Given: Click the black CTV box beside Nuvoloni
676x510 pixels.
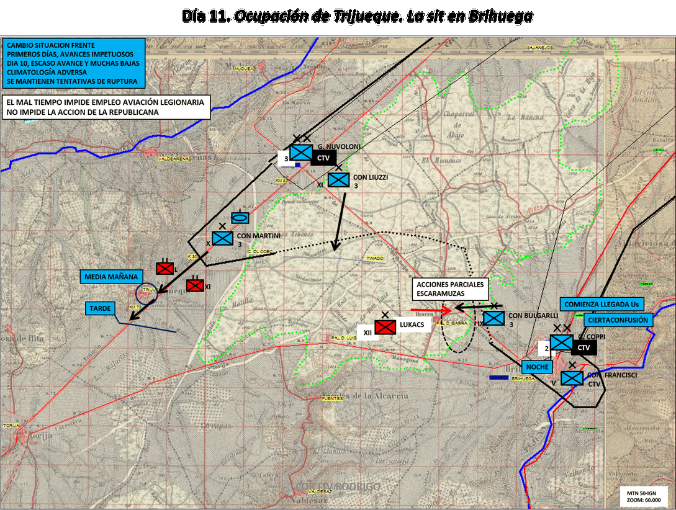Looking at the screenshot, I should coord(323,158).
